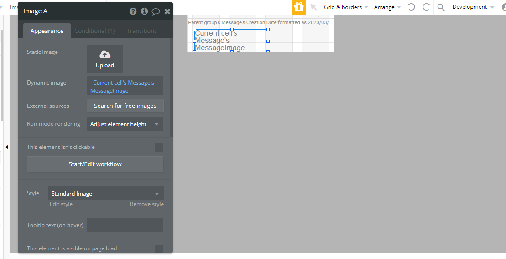The width and height of the screenshot is (506, 259).
Task: Toggle 'visible on page load' checkbox
Action: 159,248
